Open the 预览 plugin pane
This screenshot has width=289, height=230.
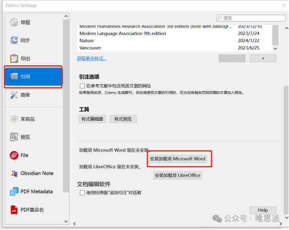point(34,137)
